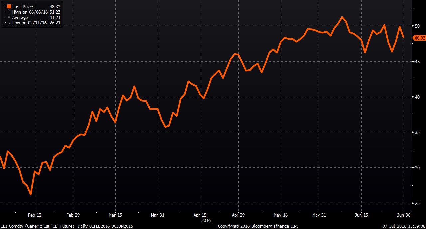Click the Average marker icon in legend
The width and height of the screenshot is (426, 229).
pos(9,17)
